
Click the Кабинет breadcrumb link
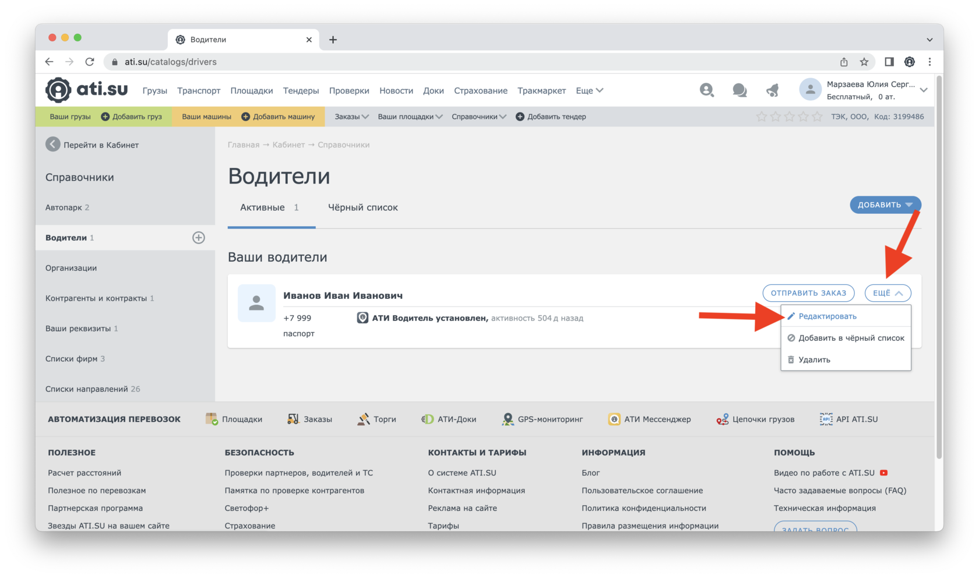tap(288, 144)
